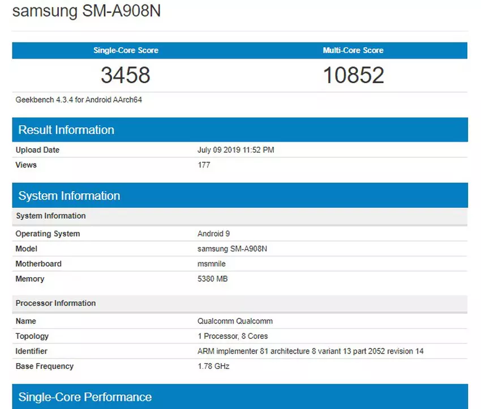Click the views count 177

204,165
